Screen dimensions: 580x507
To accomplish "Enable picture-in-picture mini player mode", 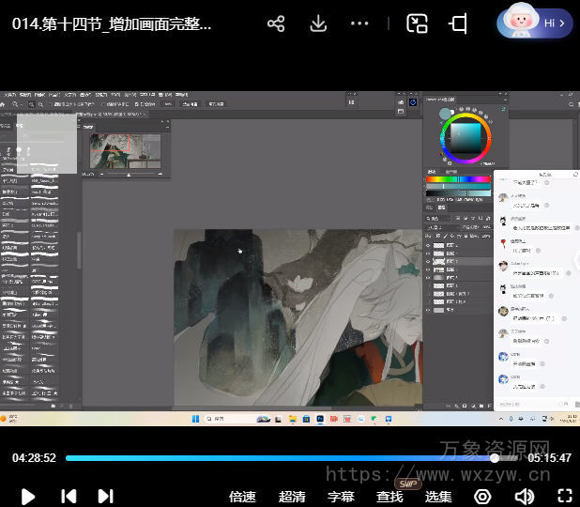I will pos(418,24).
